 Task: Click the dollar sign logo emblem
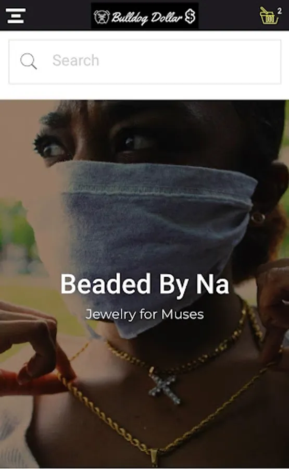(x=190, y=16)
